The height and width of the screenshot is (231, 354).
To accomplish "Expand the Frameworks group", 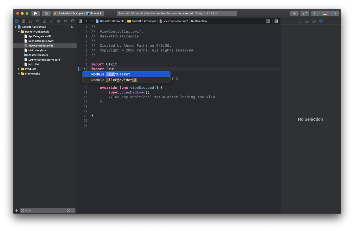I will 18,73.
